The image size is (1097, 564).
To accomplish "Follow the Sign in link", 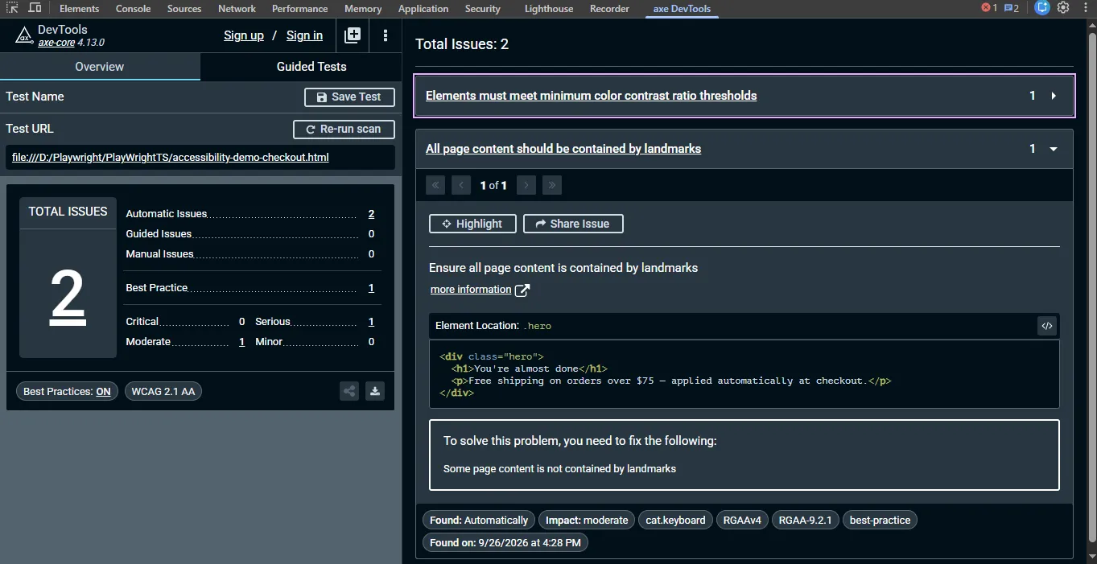I will (304, 35).
